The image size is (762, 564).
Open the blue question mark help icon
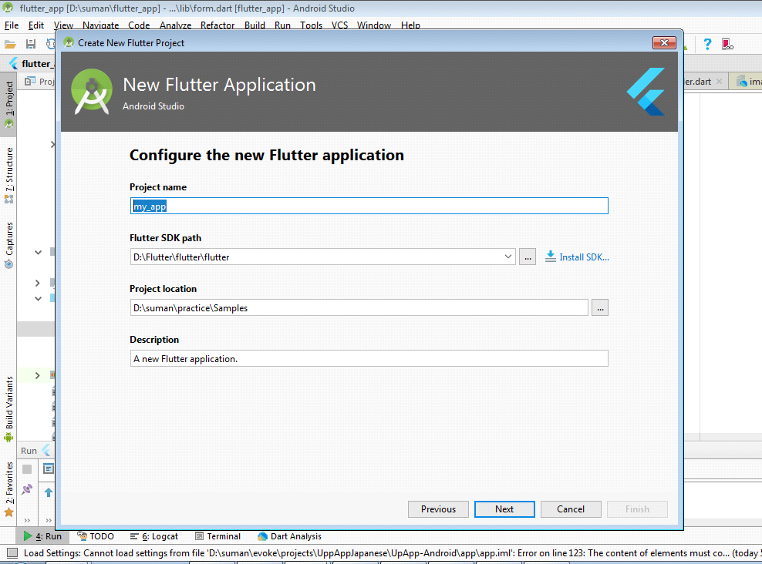pos(707,45)
